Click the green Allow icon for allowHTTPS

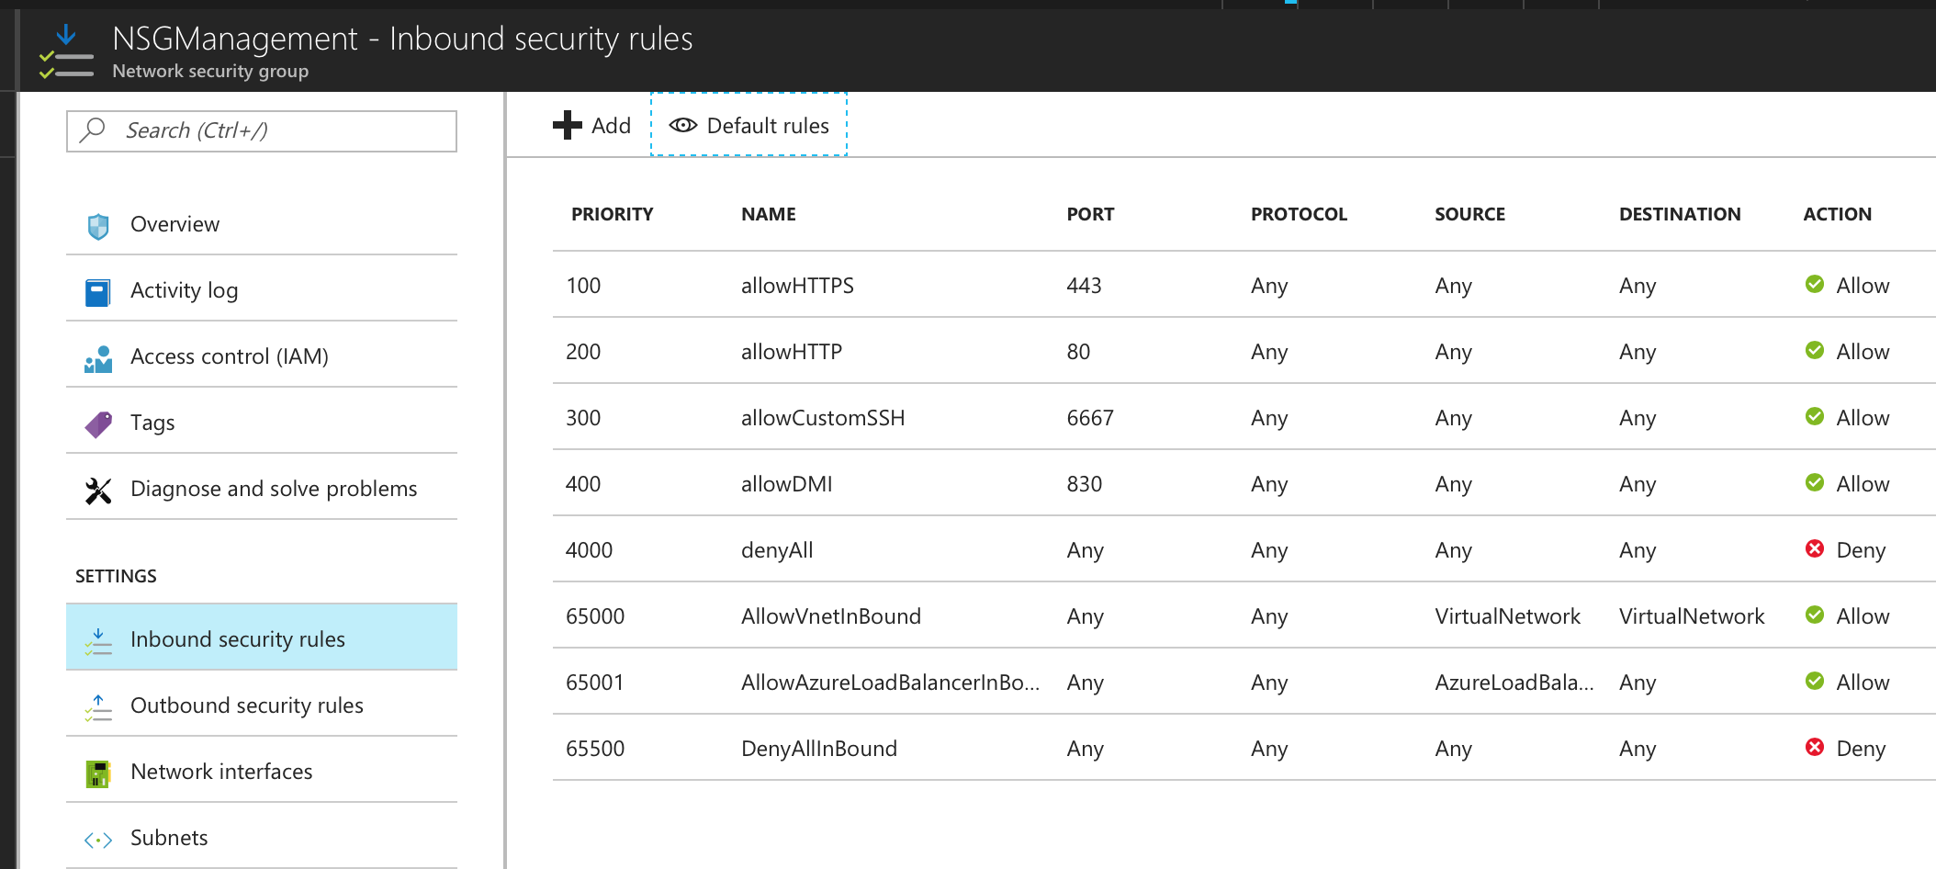(1815, 285)
